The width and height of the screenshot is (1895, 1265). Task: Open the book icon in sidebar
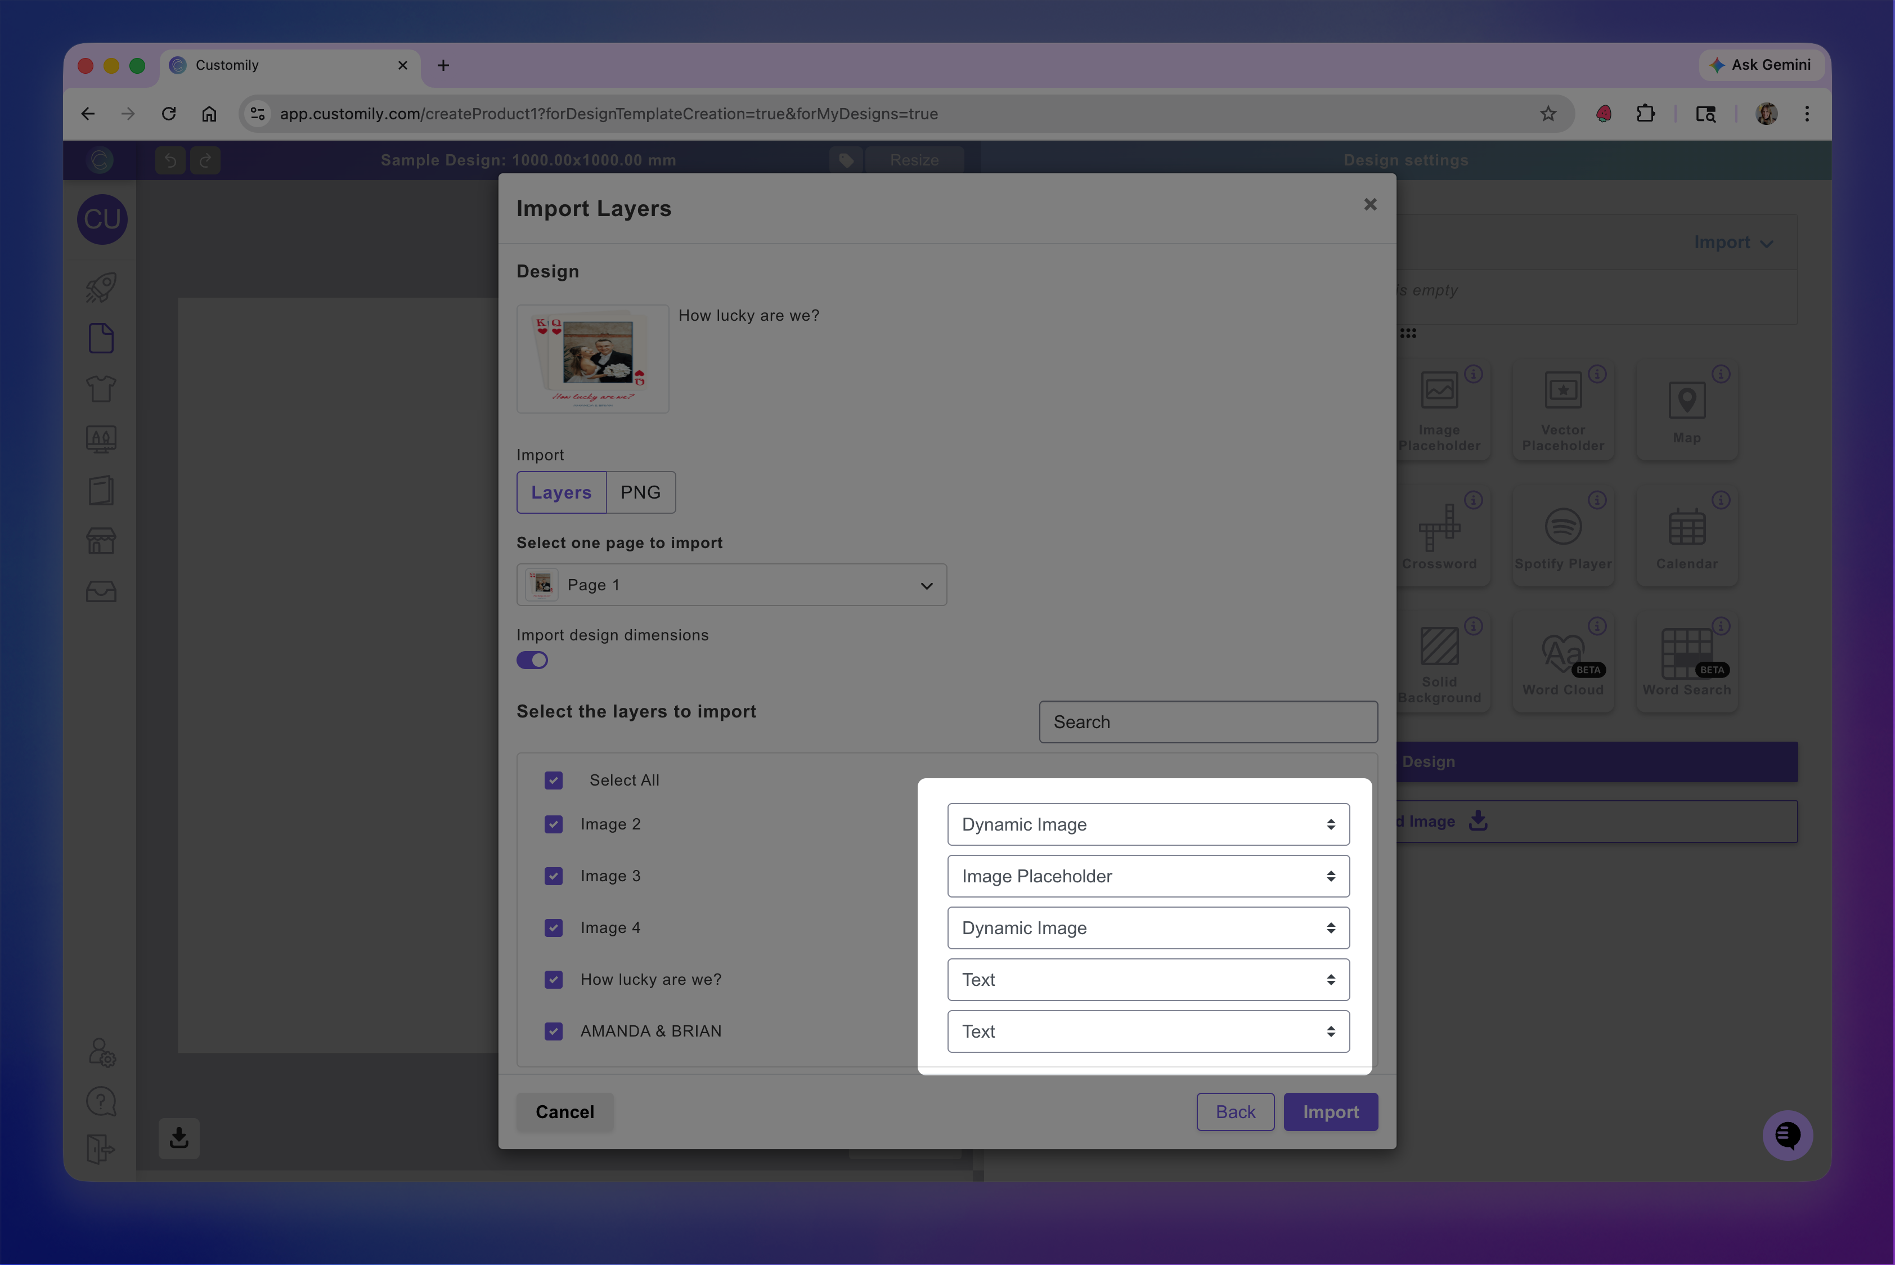tap(101, 490)
